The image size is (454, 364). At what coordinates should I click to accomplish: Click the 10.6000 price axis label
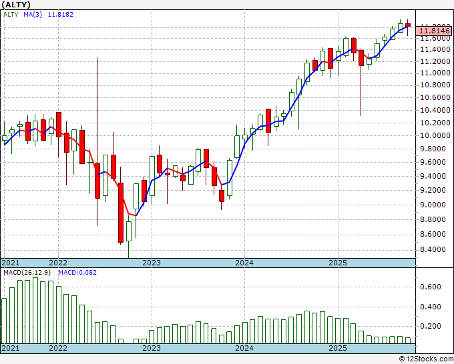coord(435,97)
